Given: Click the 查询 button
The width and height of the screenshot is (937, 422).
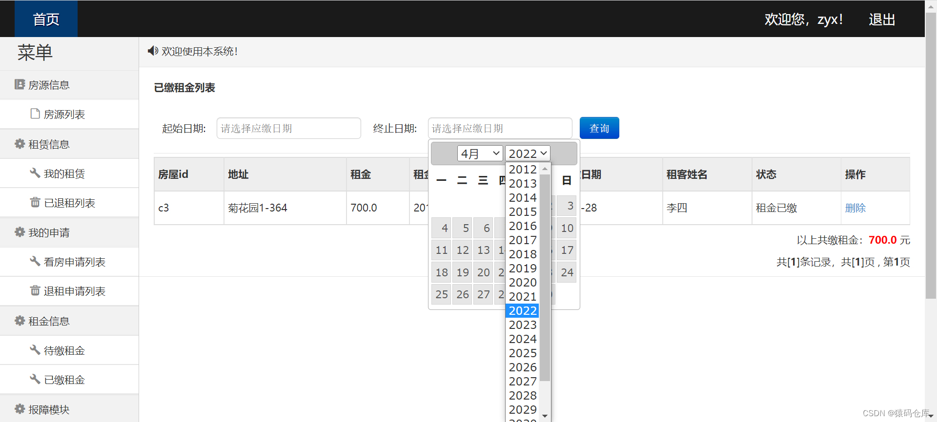Looking at the screenshot, I should [x=599, y=128].
